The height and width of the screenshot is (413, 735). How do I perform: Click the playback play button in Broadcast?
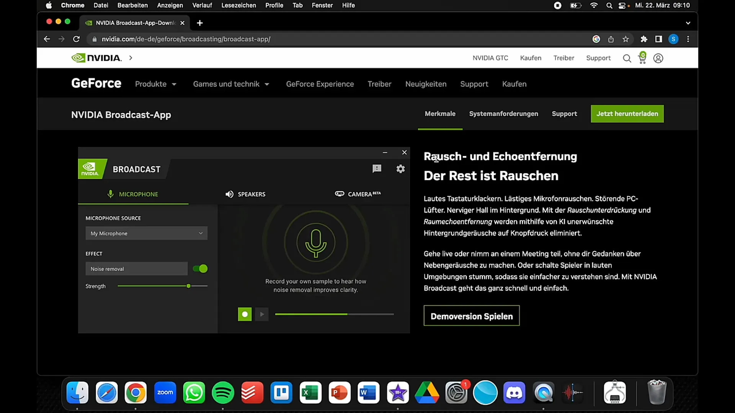(262, 314)
